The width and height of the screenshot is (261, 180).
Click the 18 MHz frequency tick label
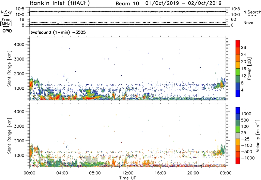[x=22, y=19]
